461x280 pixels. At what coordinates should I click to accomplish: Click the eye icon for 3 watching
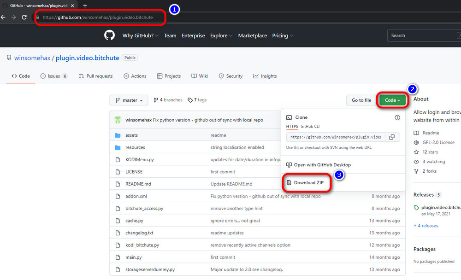click(x=416, y=162)
